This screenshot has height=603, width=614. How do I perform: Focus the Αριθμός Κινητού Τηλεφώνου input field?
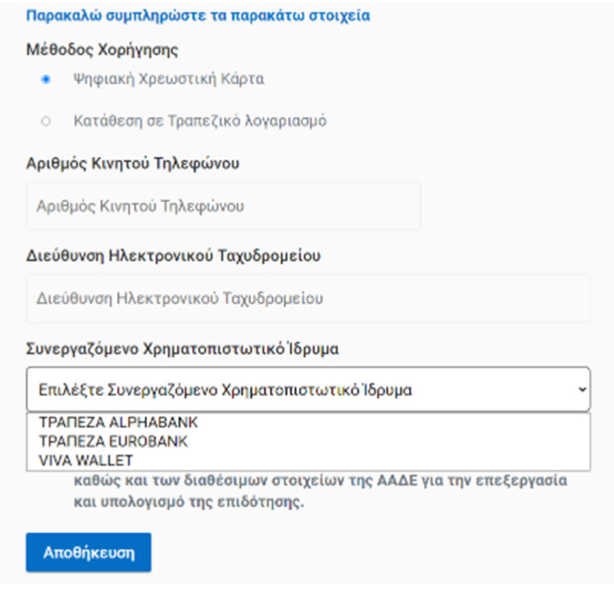[223, 205]
